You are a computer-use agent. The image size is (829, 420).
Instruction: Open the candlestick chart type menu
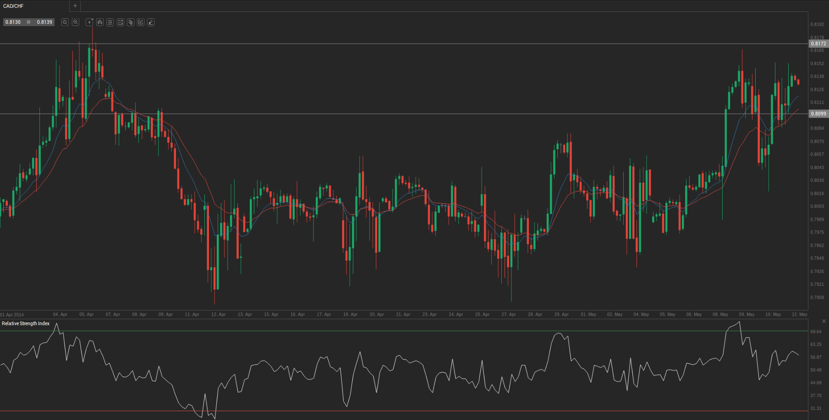click(100, 22)
